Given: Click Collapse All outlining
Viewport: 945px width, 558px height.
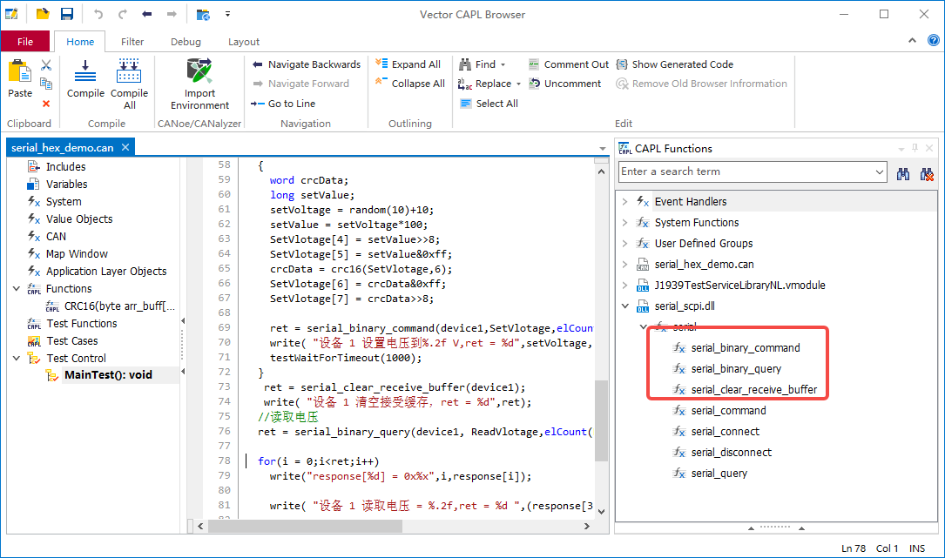Looking at the screenshot, I should point(410,84).
